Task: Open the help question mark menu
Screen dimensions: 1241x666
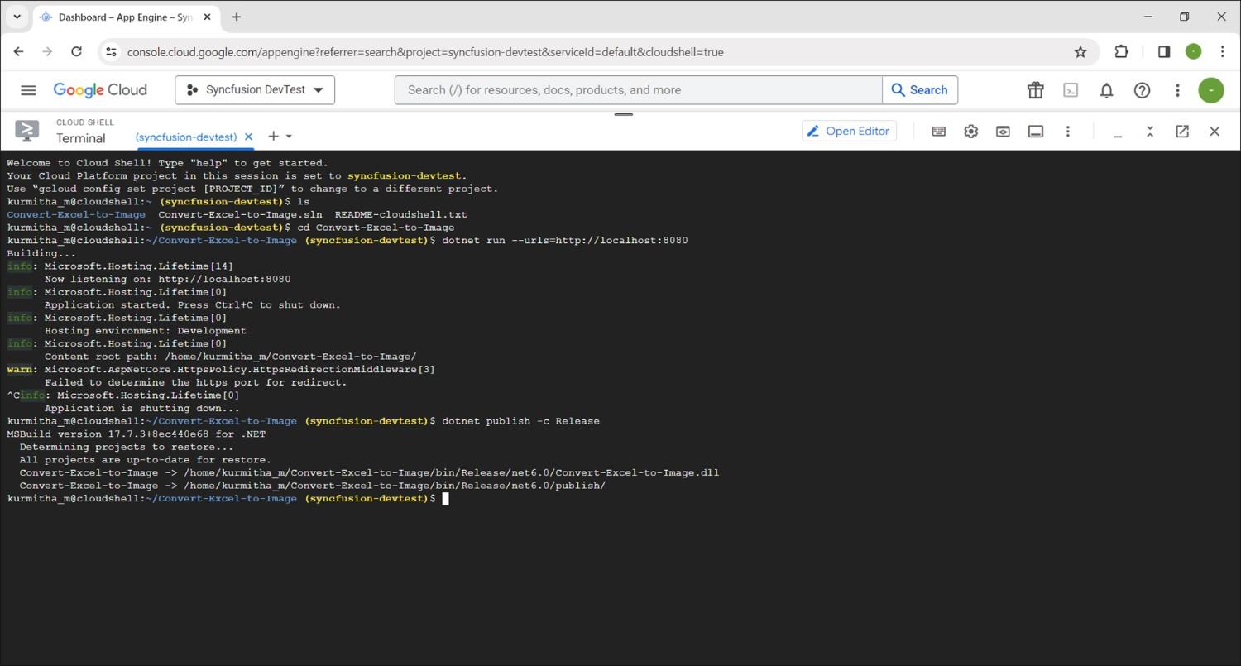Action: pyautogui.click(x=1142, y=90)
